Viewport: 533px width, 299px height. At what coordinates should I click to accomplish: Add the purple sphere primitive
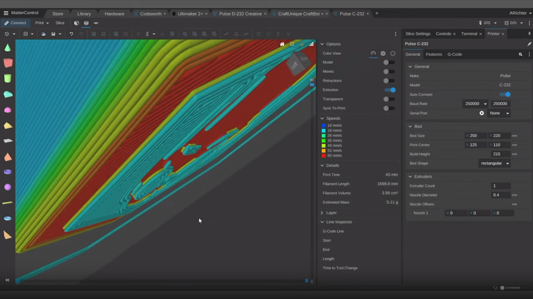[8, 187]
